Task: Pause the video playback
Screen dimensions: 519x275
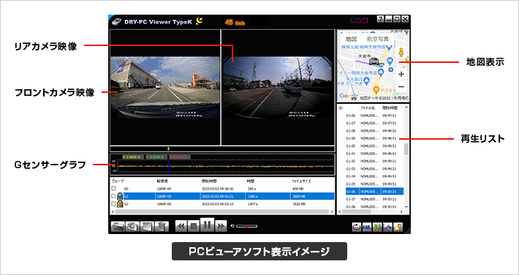Action: click(x=207, y=225)
